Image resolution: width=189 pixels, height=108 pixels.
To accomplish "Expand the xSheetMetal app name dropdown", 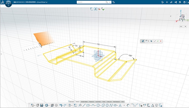I will [47, 2].
